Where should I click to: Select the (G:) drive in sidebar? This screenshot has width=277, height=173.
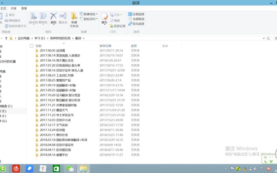(3, 121)
